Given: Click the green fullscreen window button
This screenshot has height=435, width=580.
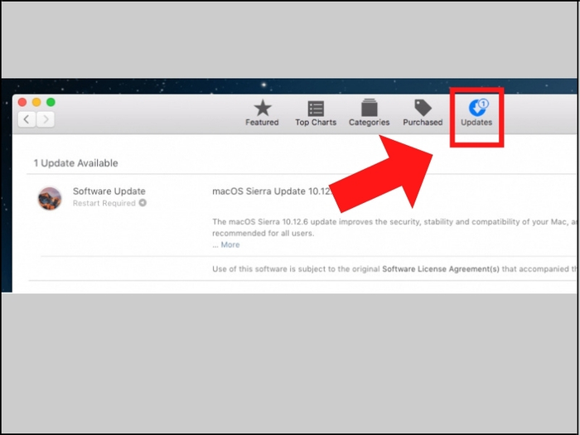Looking at the screenshot, I should coord(51,102).
